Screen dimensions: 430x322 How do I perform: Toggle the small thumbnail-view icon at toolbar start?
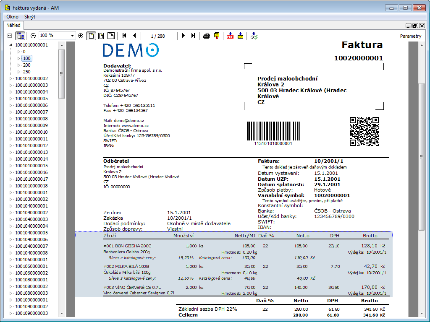[x=10, y=36]
